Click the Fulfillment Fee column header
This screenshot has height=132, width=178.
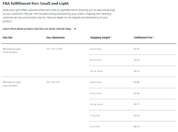(x=144, y=38)
